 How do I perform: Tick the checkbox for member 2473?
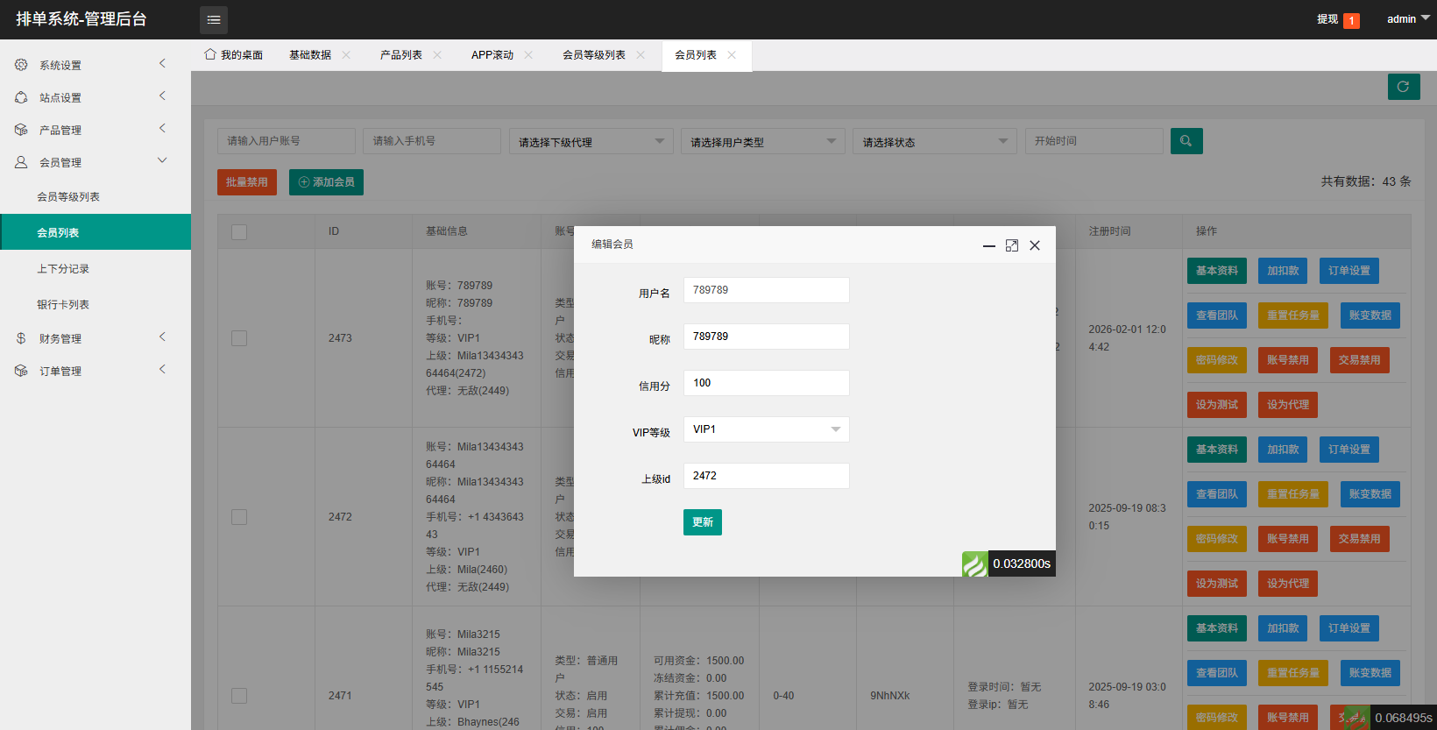click(239, 338)
